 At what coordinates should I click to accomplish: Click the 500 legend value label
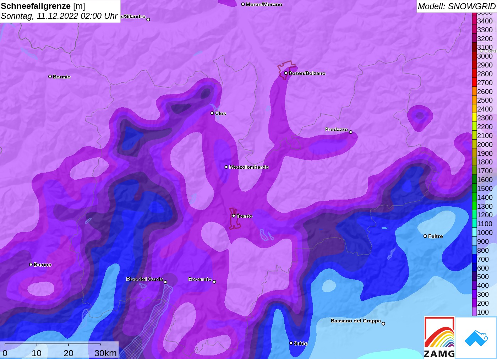pos(483,277)
